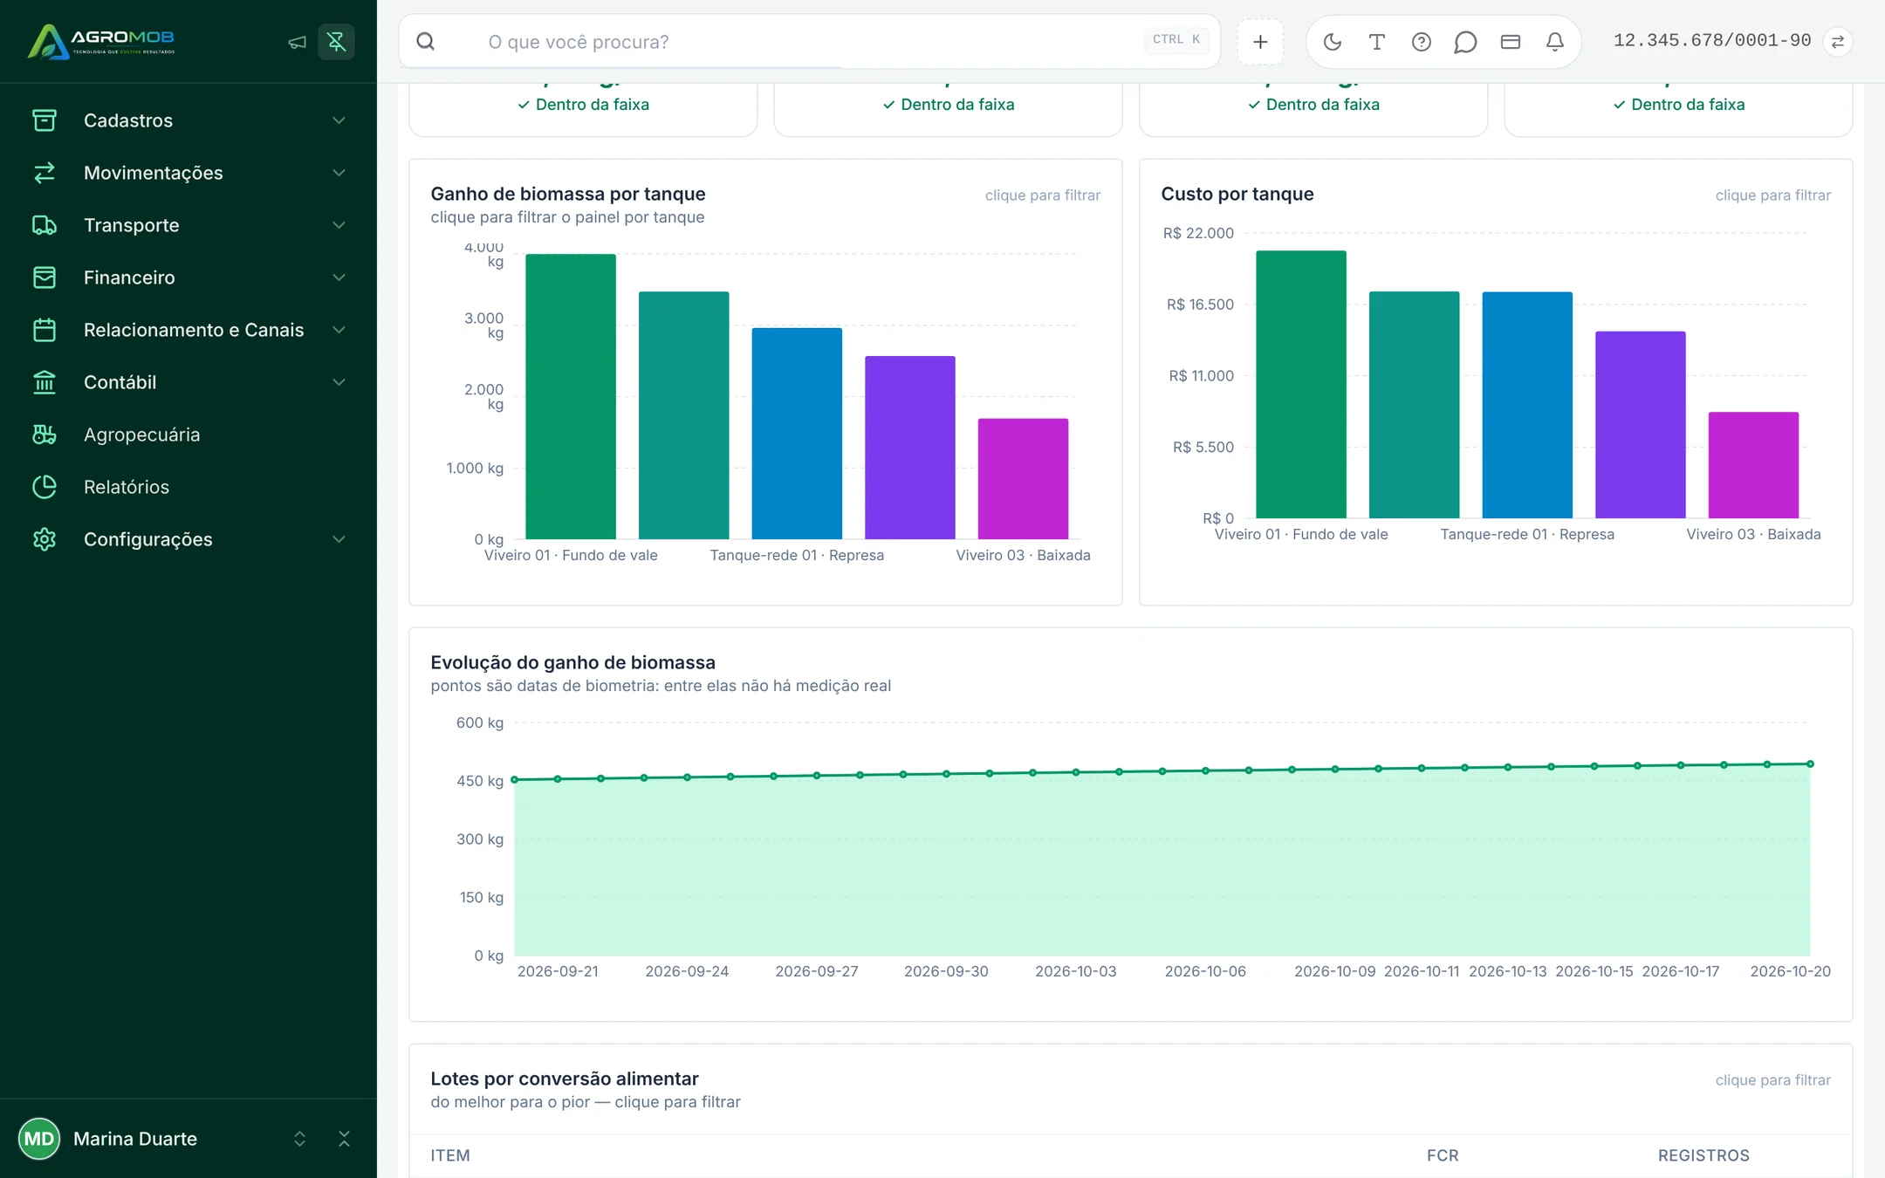
Task: Expand the Movimentações chevron
Action: 339,173
